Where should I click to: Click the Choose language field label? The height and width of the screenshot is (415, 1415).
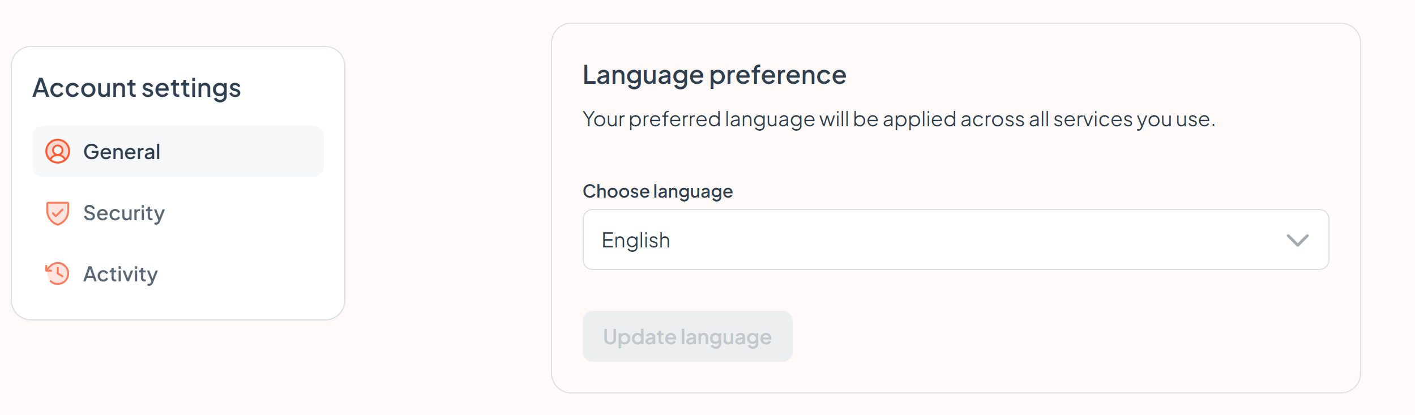[657, 191]
